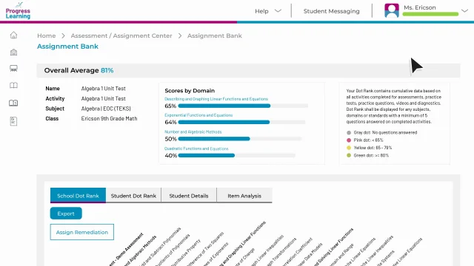
Task: Switch to Student Dot Rank tab
Action: point(133,195)
